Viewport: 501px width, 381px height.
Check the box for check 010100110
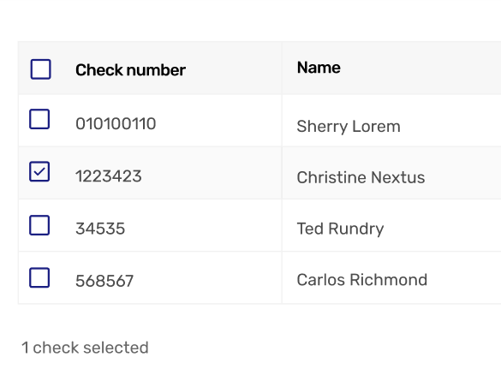pos(39,119)
